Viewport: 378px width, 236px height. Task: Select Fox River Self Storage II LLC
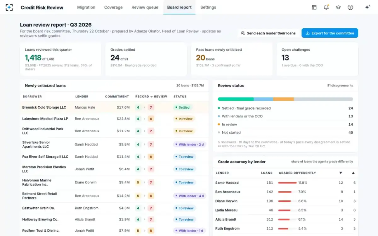(x=45, y=157)
